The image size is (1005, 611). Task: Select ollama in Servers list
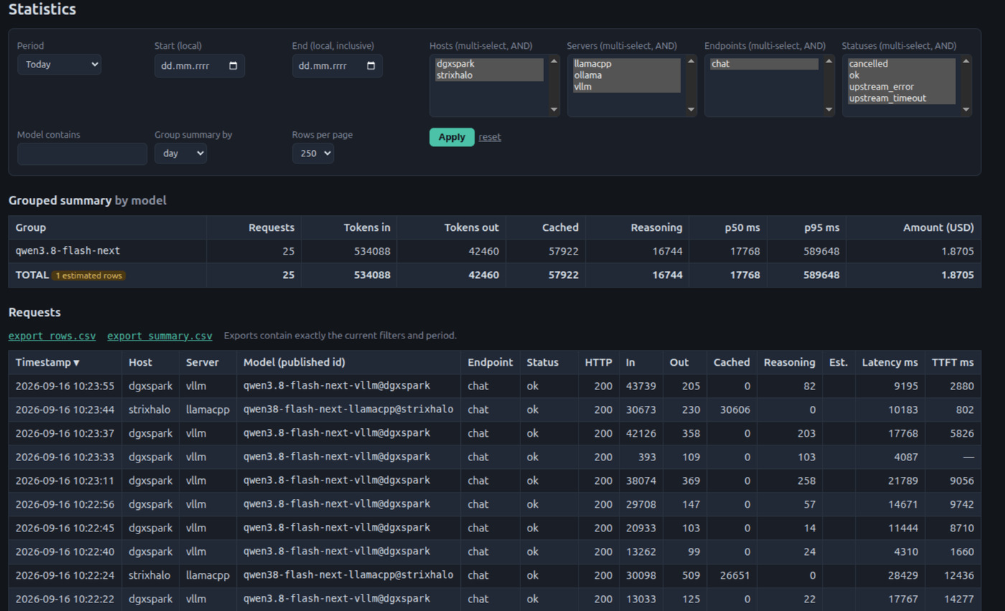(626, 75)
